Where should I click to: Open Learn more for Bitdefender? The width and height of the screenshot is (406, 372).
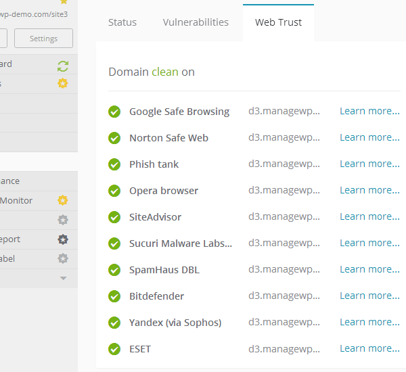pyautogui.click(x=369, y=296)
